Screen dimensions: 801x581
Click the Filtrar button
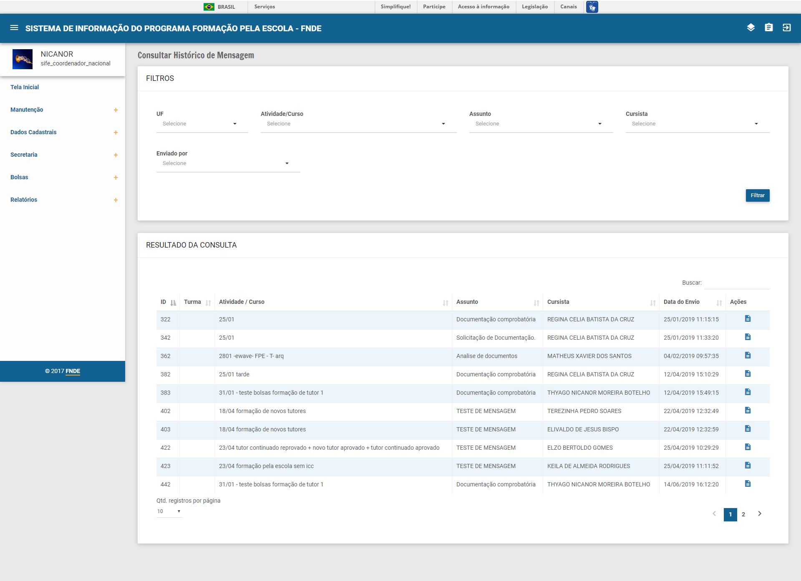[757, 195]
